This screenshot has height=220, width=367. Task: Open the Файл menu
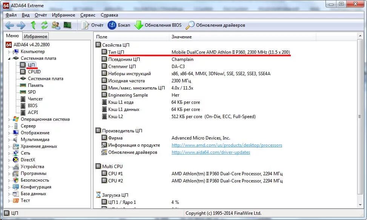point(11,15)
